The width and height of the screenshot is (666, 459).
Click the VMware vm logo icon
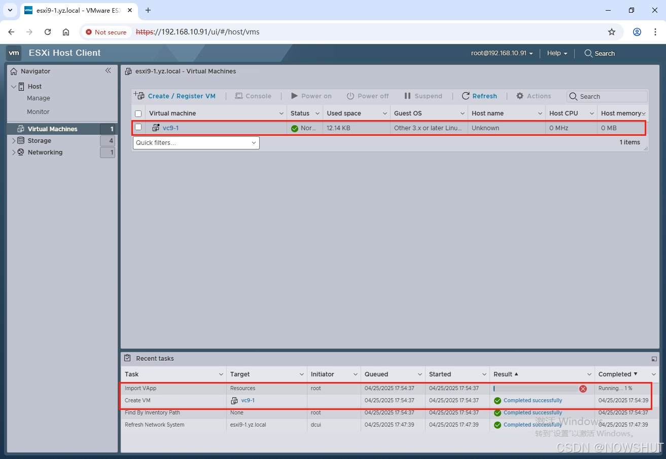(x=14, y=53)
